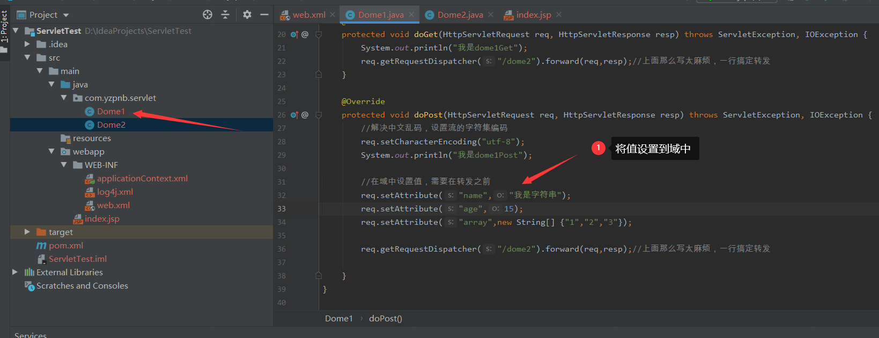The width and height of the screenshot is (879, 338).
Task: Open the Services tool window
Action: [31, 335]
